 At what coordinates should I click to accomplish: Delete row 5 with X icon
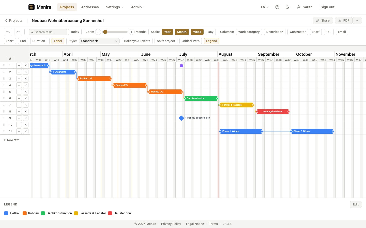tap(26, 92)
